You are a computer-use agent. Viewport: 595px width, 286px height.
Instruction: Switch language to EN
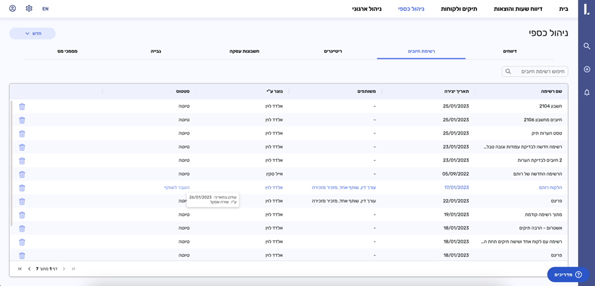45,9
